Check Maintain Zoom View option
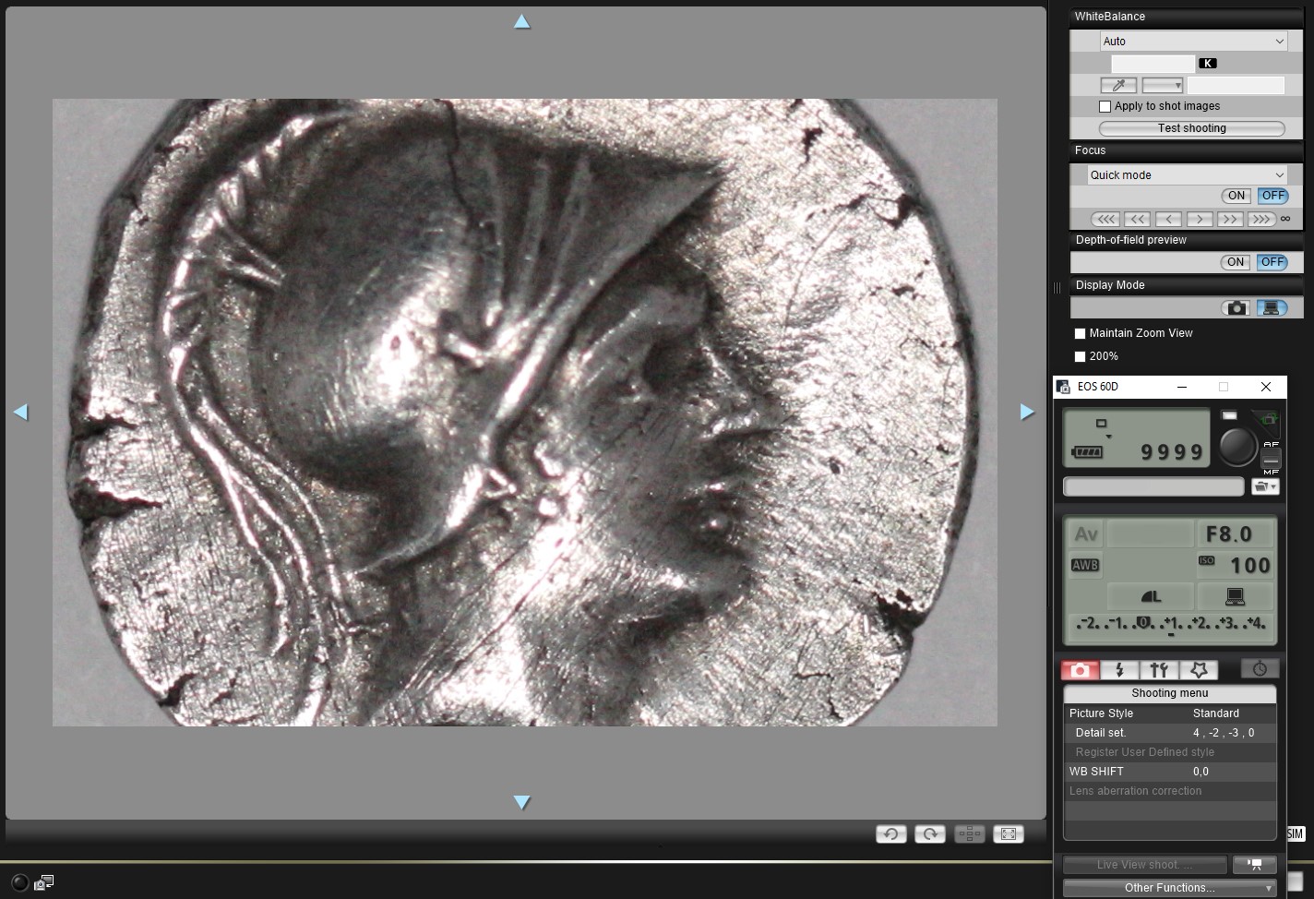This screenshot has height=899, width=1314. pos(1080,333)
